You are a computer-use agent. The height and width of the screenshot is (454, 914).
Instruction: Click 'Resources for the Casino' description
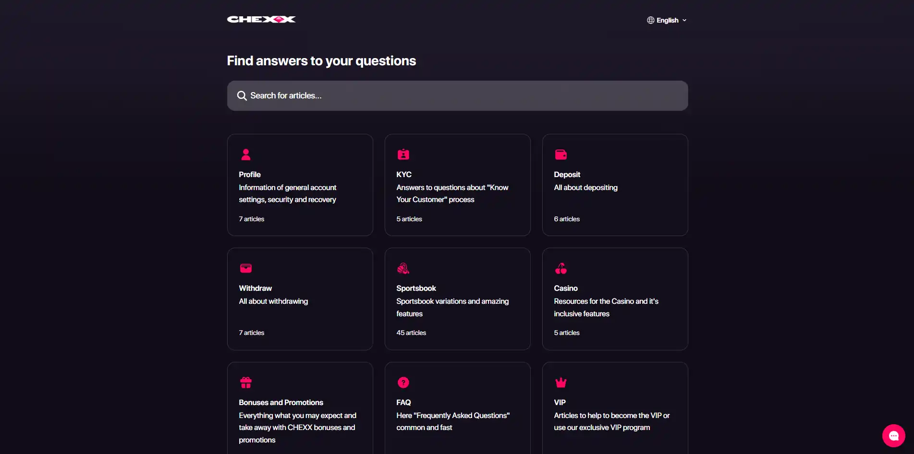(606, 308)
